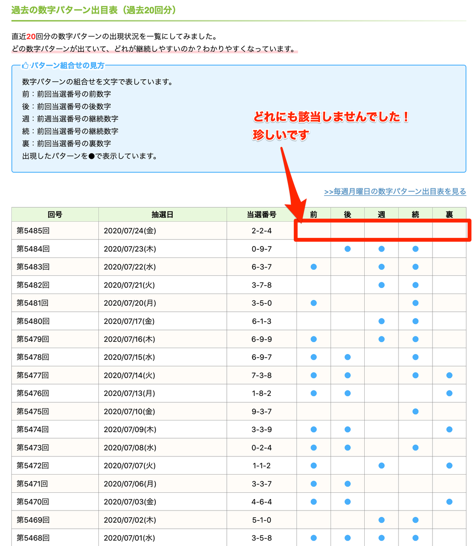Viewport: 474px width, 546px height.
Task: Click the 前 dot in the 第5483回 row
Action: (314, 267)
